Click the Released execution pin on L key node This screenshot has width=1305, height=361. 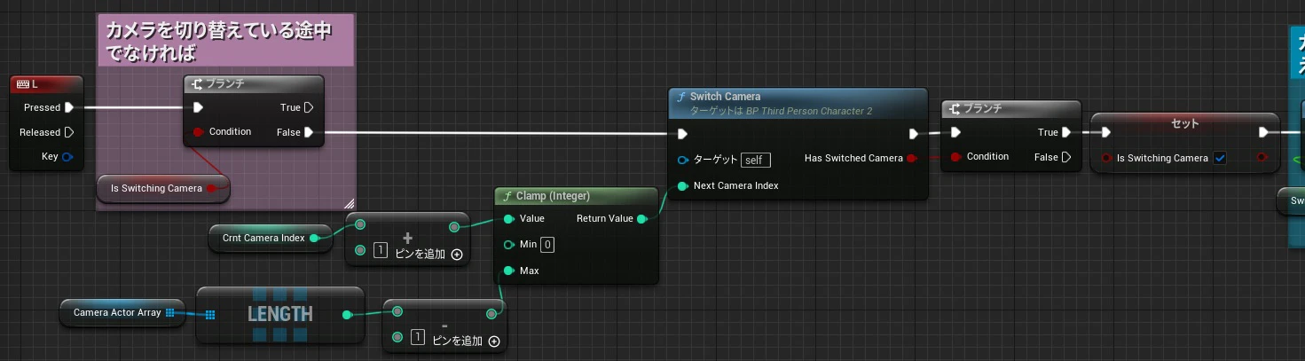point(69,132)
